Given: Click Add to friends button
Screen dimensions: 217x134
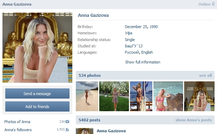Looking at the screenshot, I should pyautogui.click(x=37, y=107).
